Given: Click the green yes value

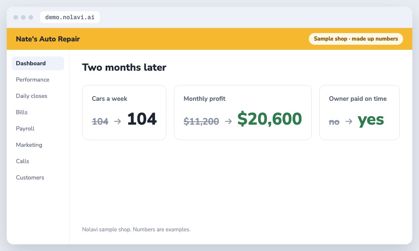Looking at the screenshot, I should (371, 120).
